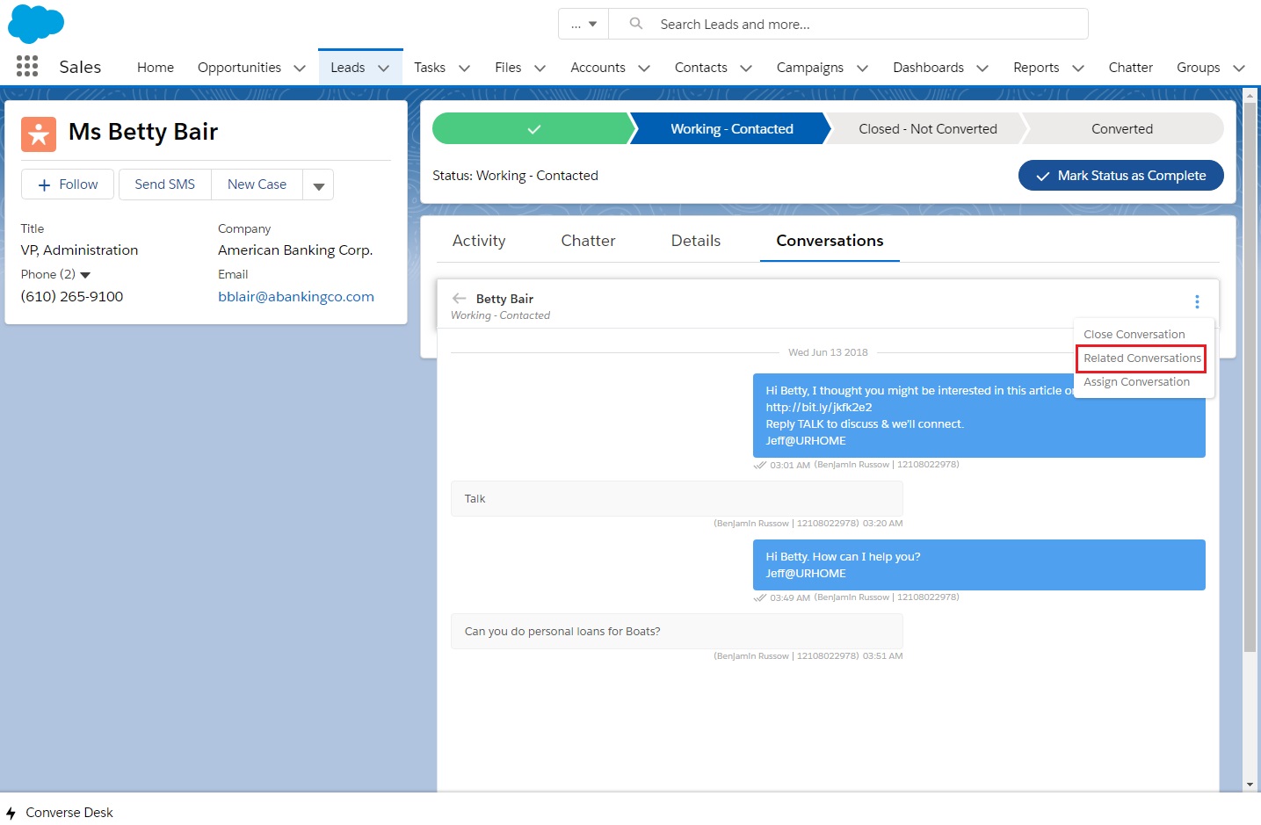The width and height of the screenshot is (1261, 825).
Task: Open the App Launcher grid icon
Action: pos(27,66)
